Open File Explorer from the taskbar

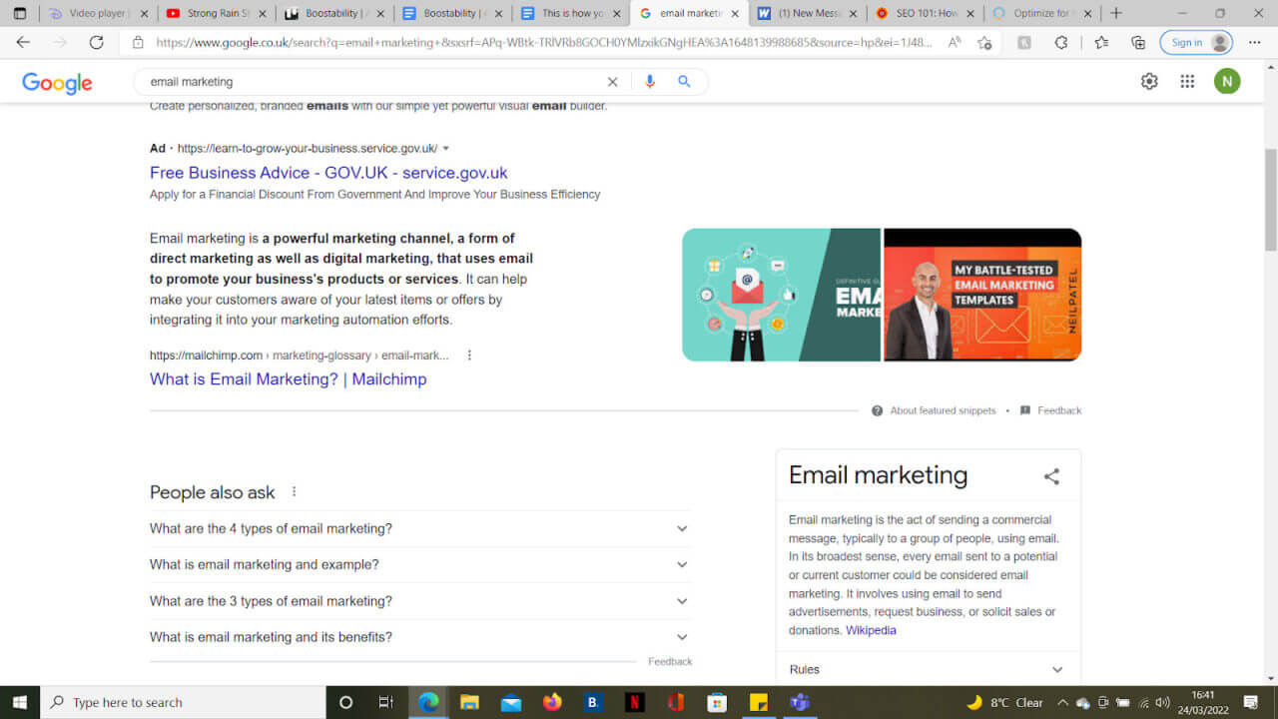(469, 702)
